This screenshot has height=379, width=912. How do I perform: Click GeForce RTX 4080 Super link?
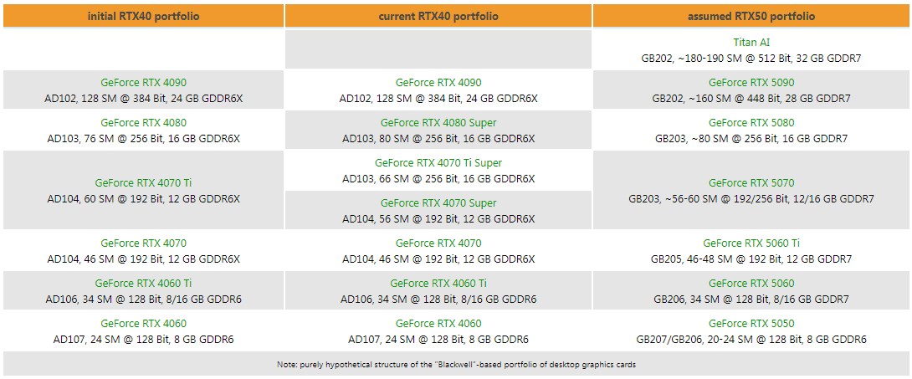pyautogui.click(x=438, y=123)
